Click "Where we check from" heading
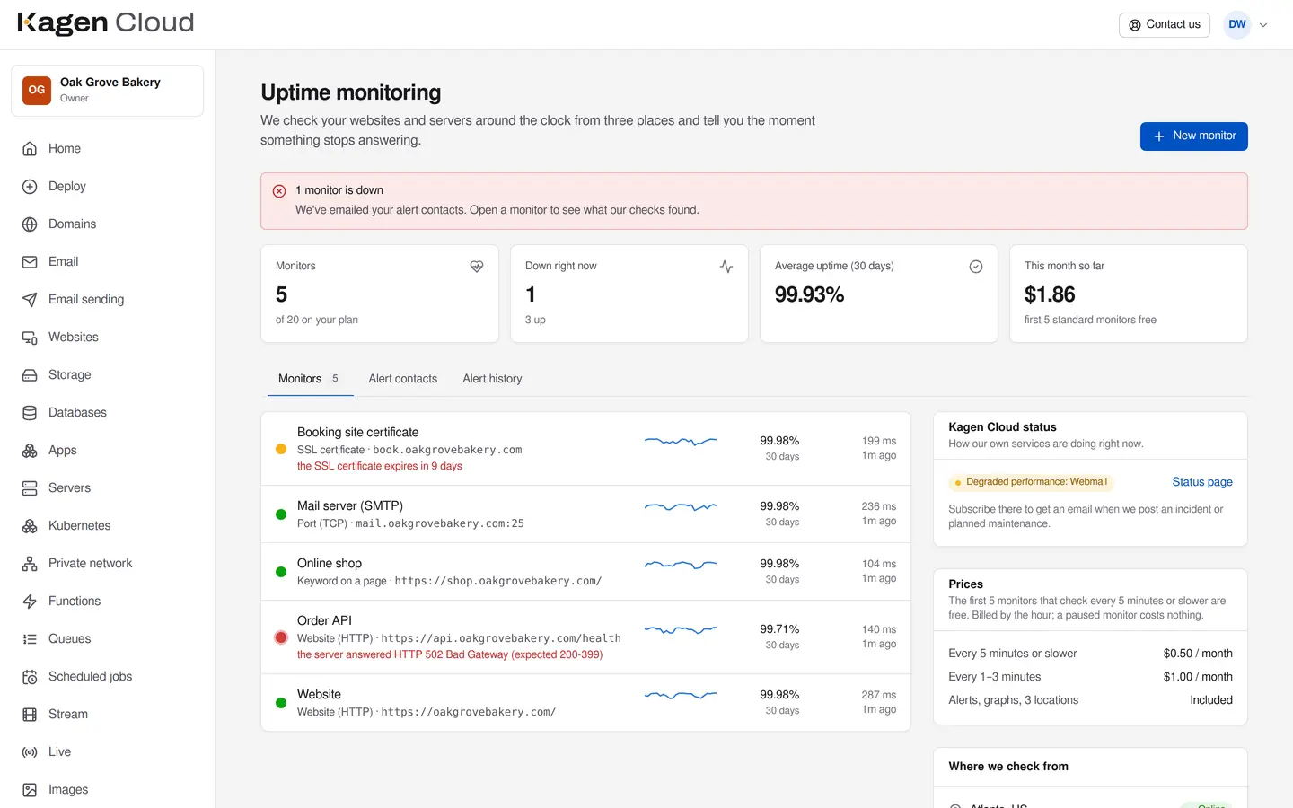Image resolution: width=1293 pixels, height=808 pixels. click(1008, 767)
